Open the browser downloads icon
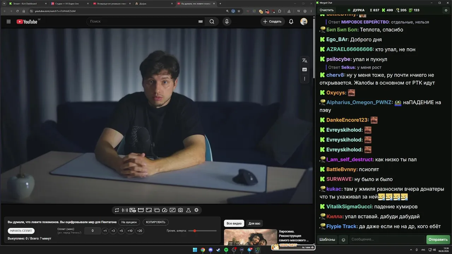The width and height of the screenshot is (452, 254). click(x=289, y=11)
